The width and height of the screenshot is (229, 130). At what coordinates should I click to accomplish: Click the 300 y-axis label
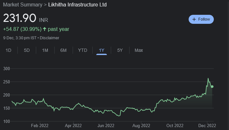7,69
